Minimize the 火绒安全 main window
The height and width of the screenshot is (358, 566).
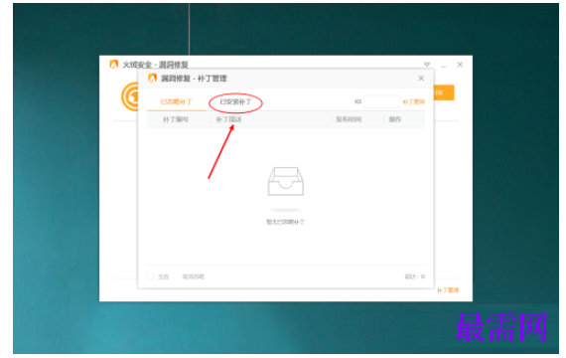click(444, 66)
